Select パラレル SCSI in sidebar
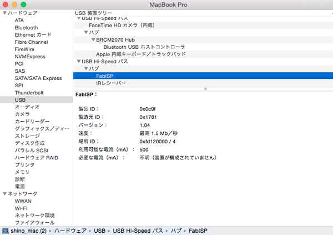 click(32, 151)
